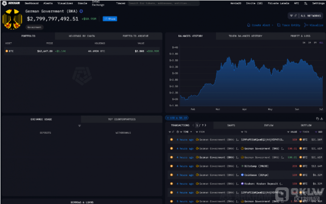
Task: Click the leftmost funnel icon in the transactions header
Action: pos(170,132)
